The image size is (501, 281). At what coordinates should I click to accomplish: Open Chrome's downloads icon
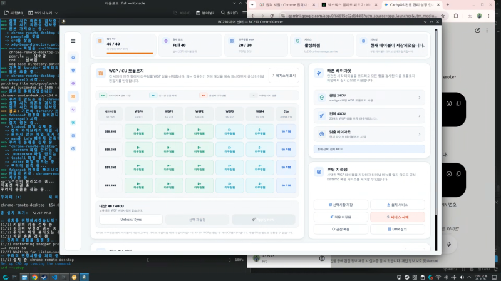470,16
